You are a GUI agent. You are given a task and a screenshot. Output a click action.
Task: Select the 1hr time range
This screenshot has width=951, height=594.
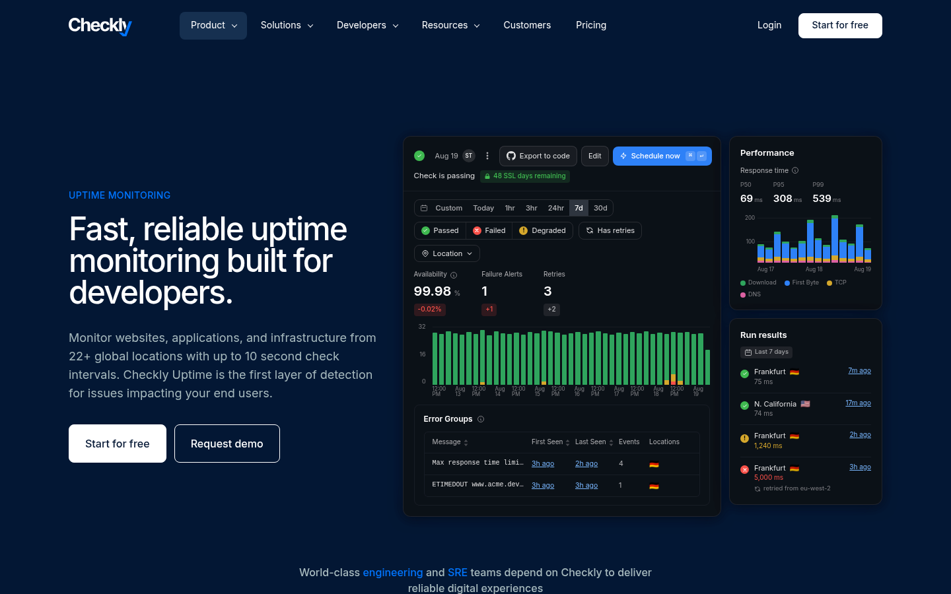point(510,208)
